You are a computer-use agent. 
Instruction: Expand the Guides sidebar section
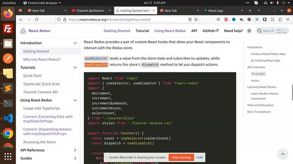[75, 158]
